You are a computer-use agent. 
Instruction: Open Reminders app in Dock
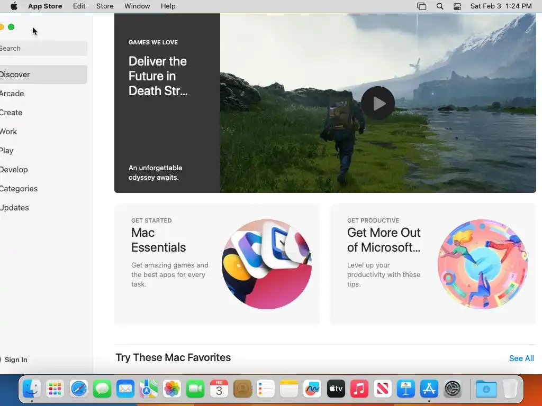(266, 389)
